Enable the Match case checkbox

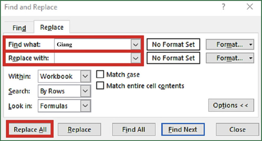point(100,75)
